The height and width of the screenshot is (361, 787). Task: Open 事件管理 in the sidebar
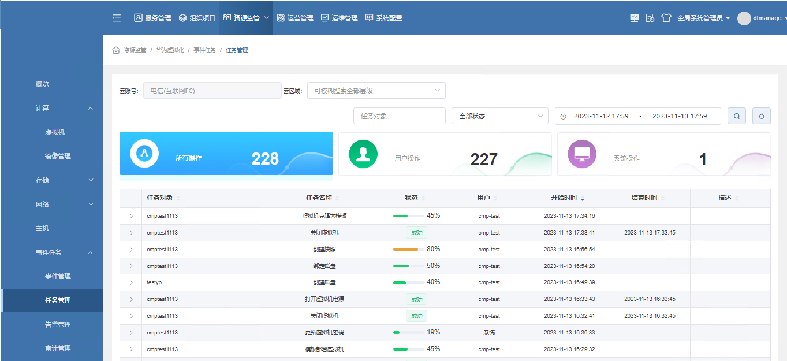tap(58, 276)
